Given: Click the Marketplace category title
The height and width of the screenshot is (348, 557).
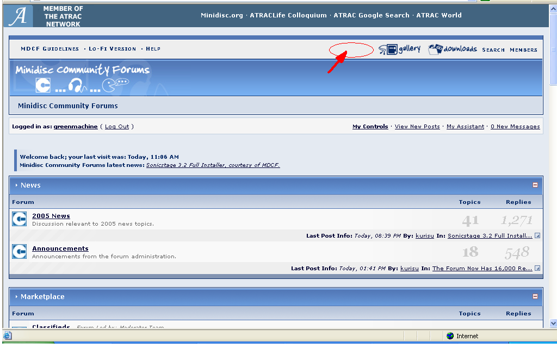Looking at the screenshot, I should (42, 296).
